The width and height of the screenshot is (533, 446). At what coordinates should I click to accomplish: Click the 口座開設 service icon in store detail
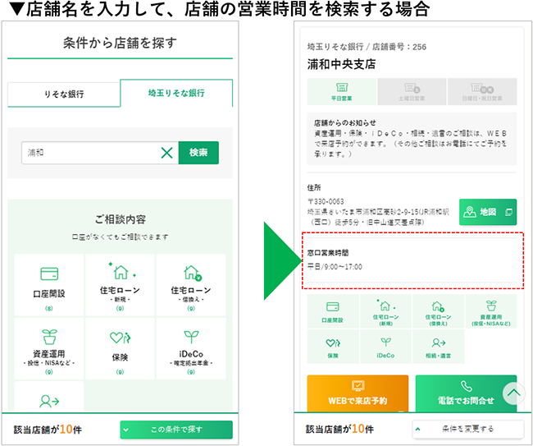click(333, 311)
